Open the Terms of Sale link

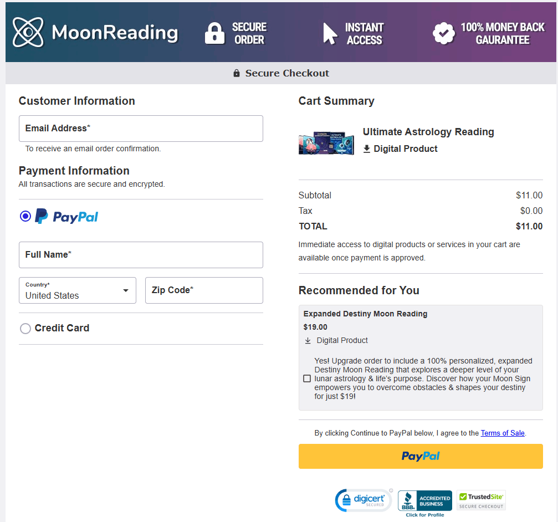coord(502,433)
